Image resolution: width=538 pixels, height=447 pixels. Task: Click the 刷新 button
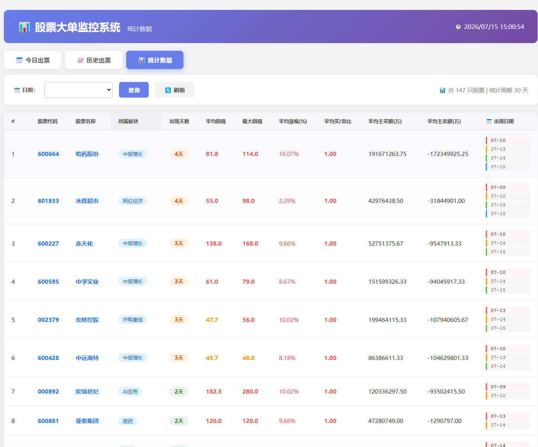[174, 90]
